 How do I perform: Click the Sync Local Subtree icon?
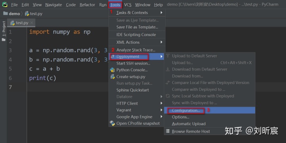(168, 96)
